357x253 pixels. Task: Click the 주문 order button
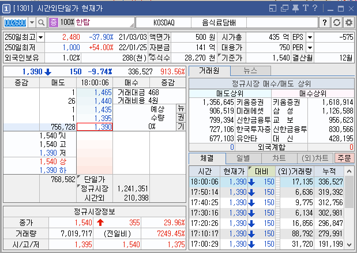point(344,158)
